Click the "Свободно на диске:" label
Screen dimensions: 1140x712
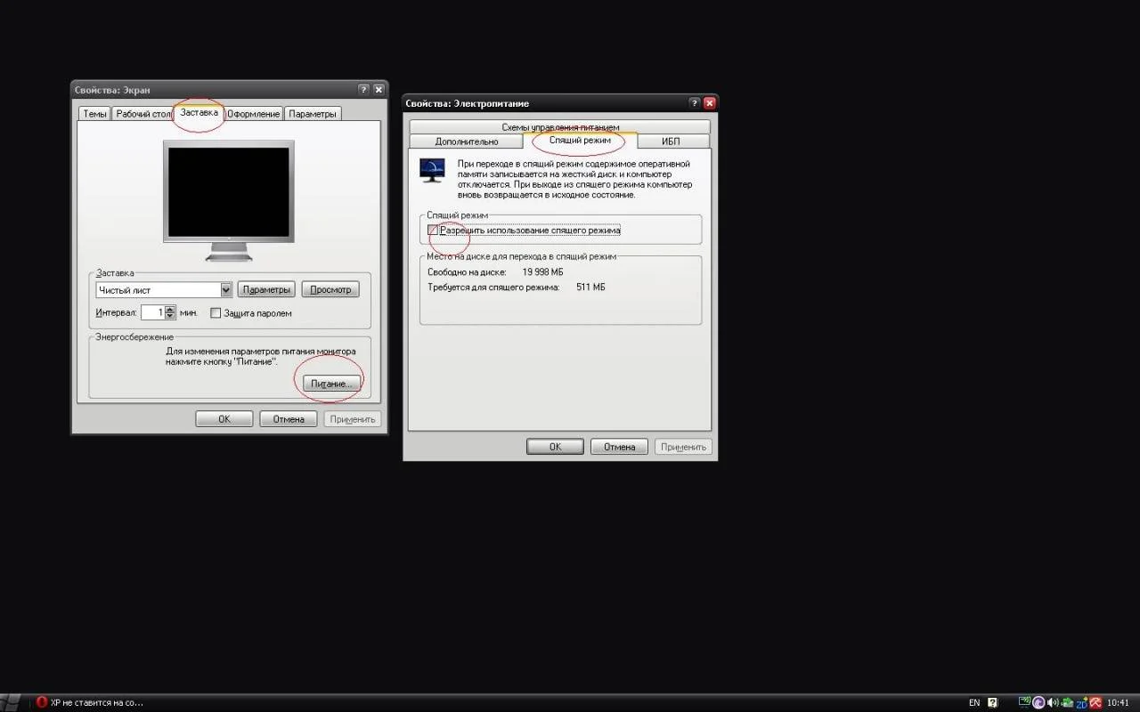tap(467, 272)
